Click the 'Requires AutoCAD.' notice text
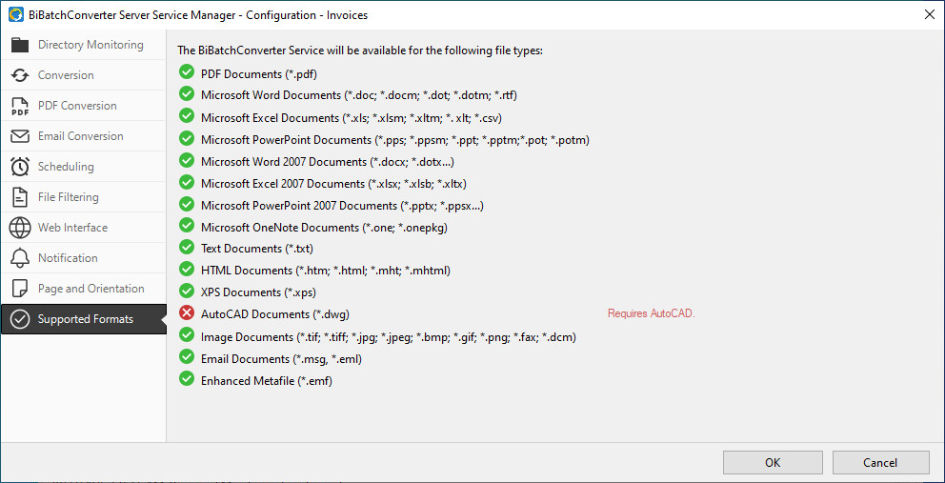945x483 pixels. click(651, 313)
